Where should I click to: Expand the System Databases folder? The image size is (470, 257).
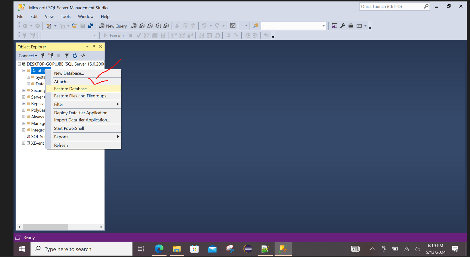pyautogui.click(x=28, y=77)
